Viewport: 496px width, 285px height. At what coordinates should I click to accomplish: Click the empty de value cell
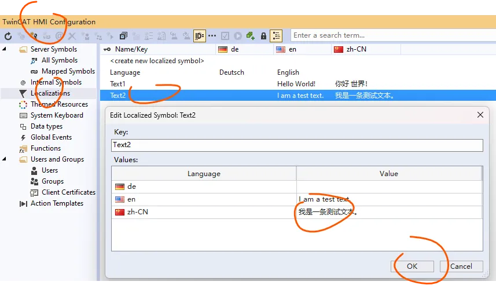tap(389, 187)
